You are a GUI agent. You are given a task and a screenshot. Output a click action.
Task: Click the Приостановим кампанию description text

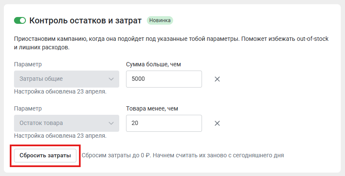pos(171,43)
